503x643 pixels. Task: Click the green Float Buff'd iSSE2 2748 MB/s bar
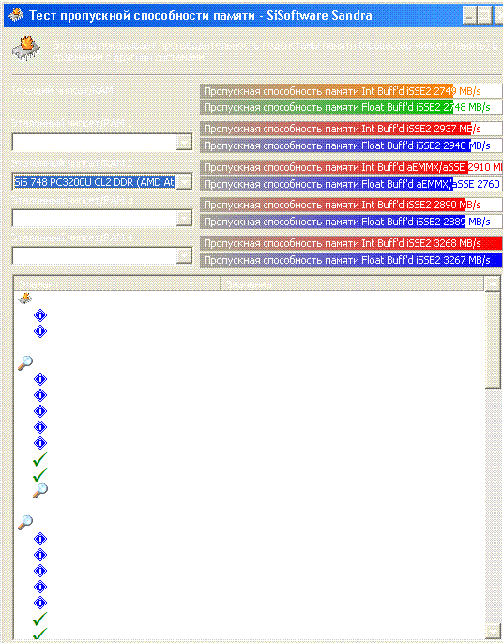(x=351, y=107)
